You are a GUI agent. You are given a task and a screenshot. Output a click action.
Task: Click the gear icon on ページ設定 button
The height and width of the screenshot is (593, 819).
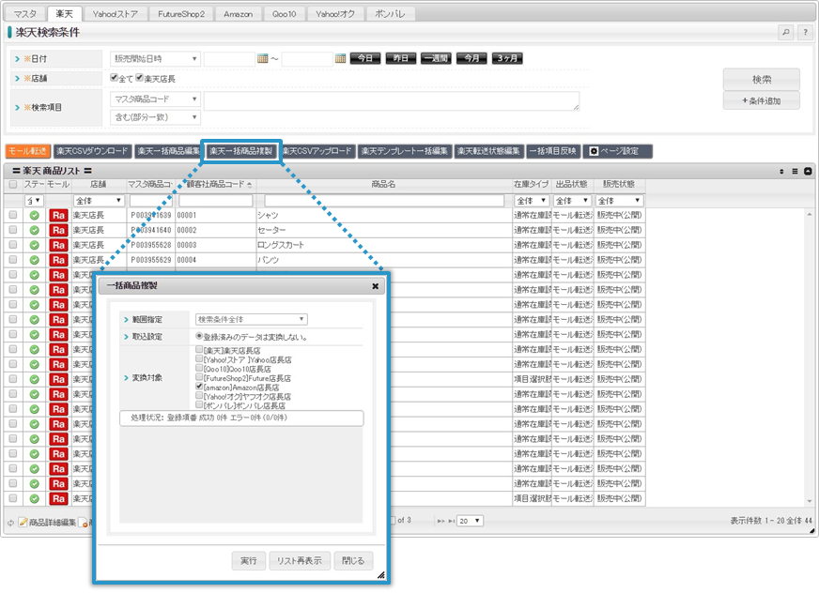[x=594, y=151]
